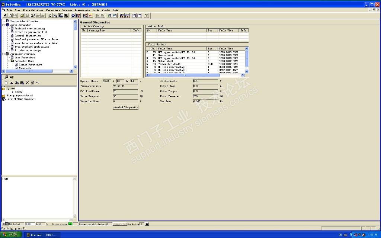
Task: Click the undo arrow icon in left panel
Action: [x=38, y=83]
